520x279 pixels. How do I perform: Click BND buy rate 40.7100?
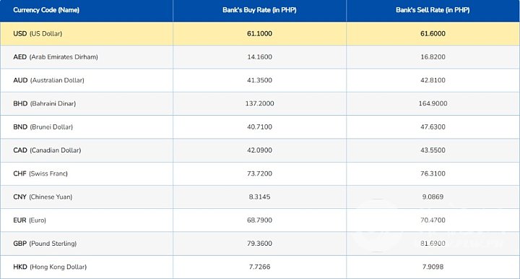pos(259,126)
